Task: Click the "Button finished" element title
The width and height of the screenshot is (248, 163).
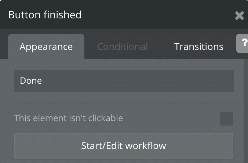Action: pyautogui.click(x=45, y=15)
